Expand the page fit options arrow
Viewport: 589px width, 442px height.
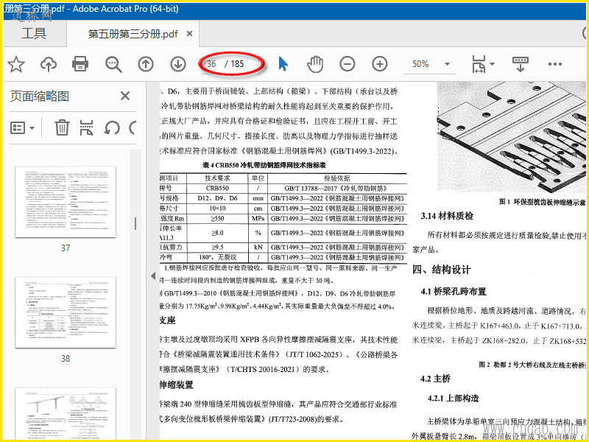492,64
